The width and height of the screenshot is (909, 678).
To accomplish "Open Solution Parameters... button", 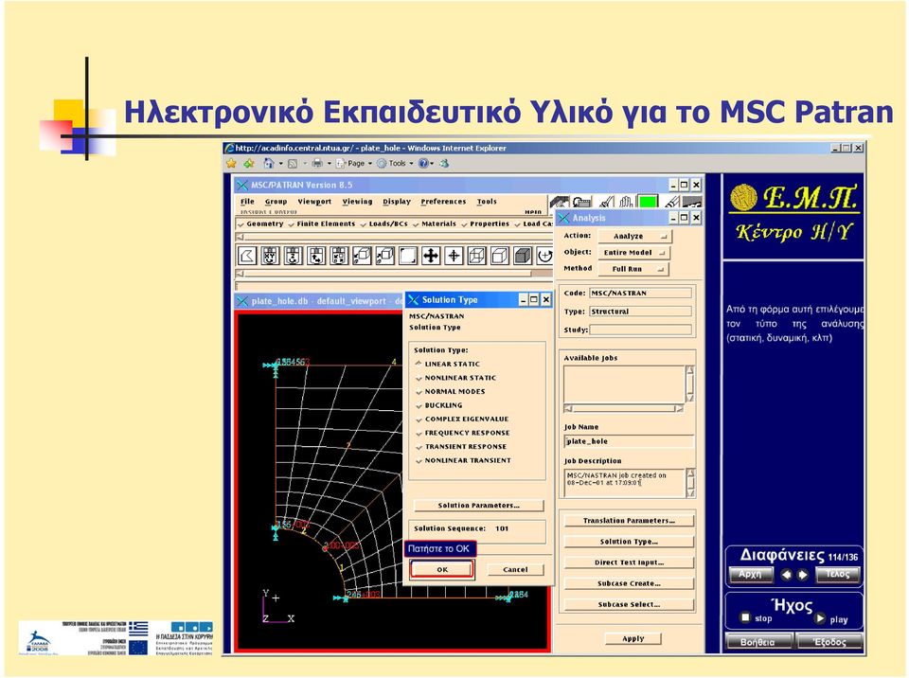I will click(x=479, y=505).
